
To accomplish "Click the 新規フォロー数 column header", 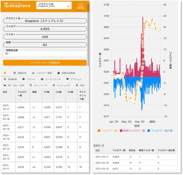I will (x=146, y=151).
